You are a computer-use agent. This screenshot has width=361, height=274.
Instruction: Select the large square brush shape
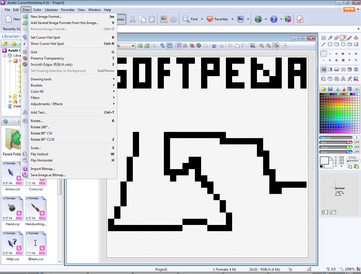click(343, 54)
